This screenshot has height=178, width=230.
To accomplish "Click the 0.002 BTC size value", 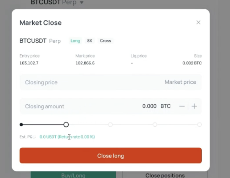I will pyautogui.click(x=192, y=63).
